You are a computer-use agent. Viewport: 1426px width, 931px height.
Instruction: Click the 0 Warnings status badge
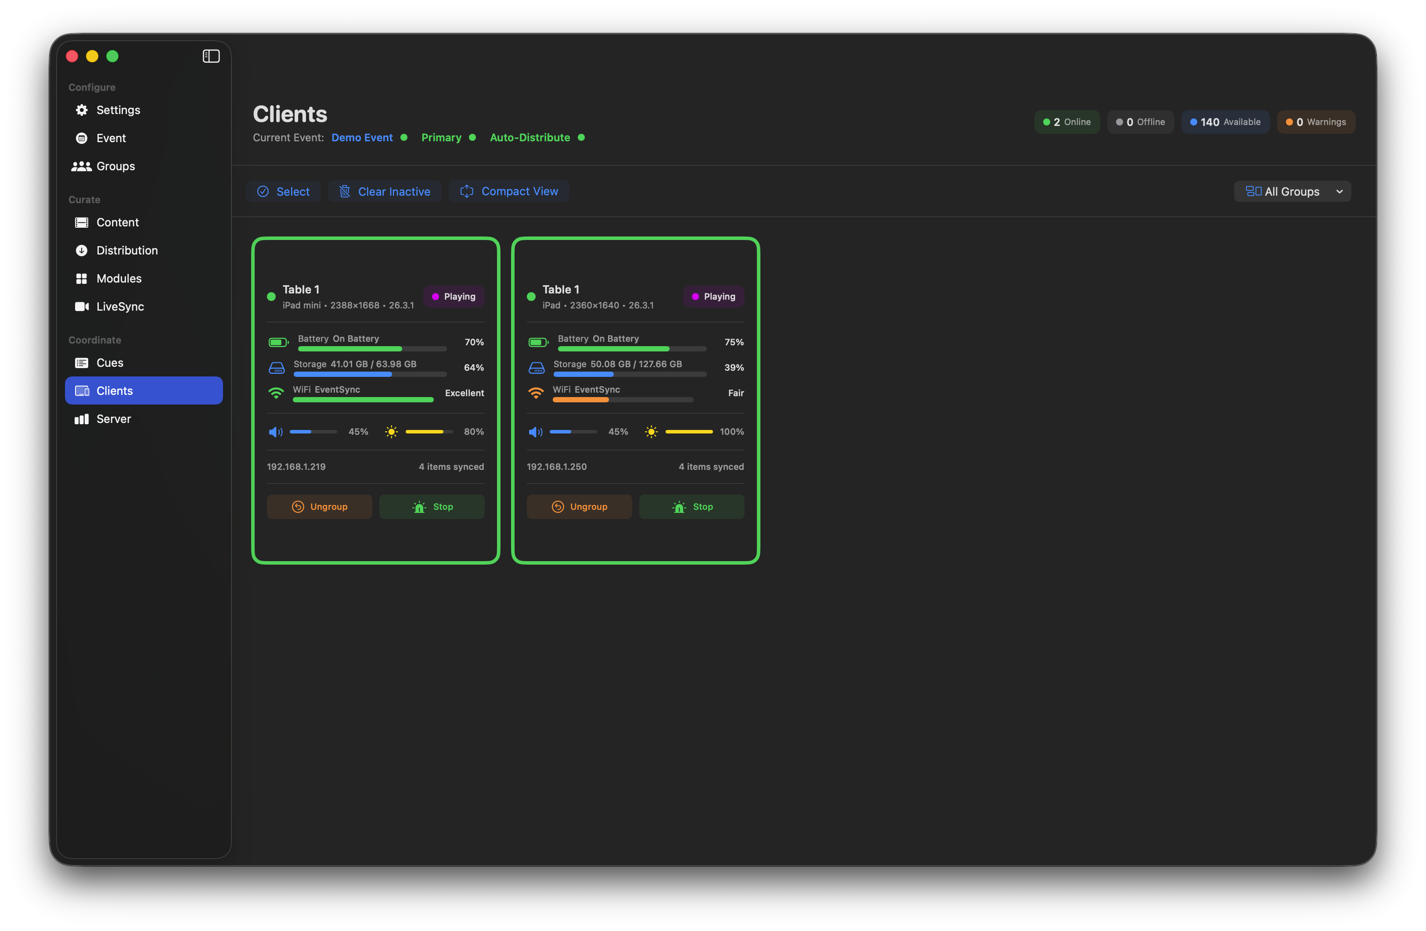click(x=1316, y=122)
